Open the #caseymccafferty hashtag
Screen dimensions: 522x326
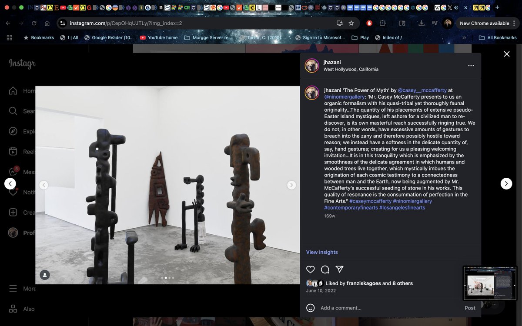370,201
